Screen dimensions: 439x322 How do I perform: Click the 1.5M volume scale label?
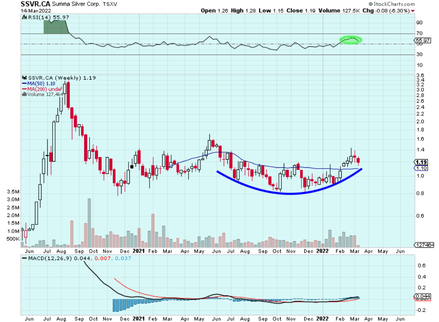click(x=13, y=223)
